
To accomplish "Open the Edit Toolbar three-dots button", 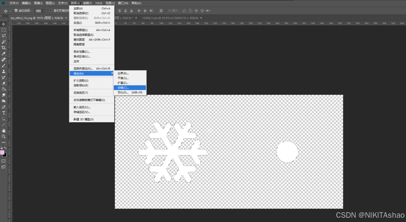I will pyautogui.click(x=4, y=142).
